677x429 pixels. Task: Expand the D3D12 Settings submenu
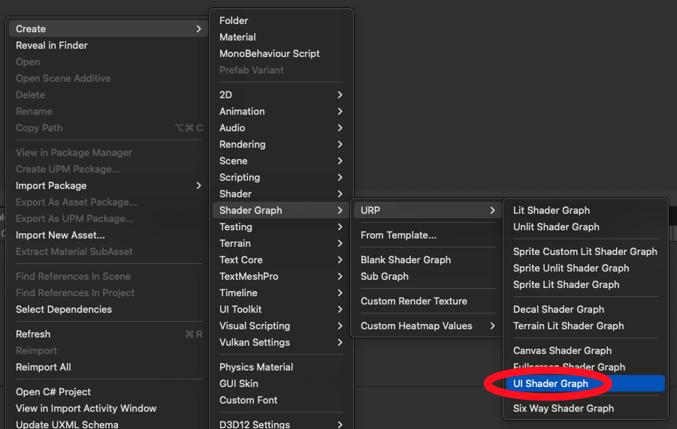(281, 424)
